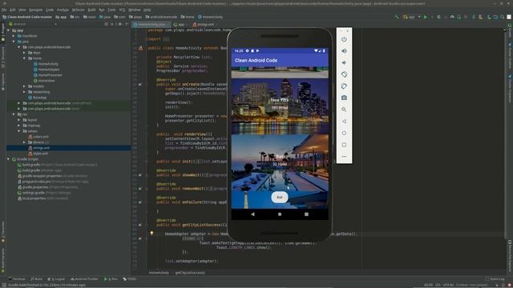Tap the Bali pill button in emulator
513x288 pixels.
tap(280, 198)
